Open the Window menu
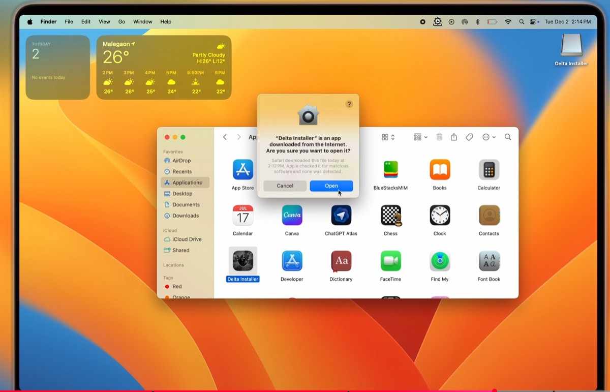Screen dimensions: 610x392 [x=143, y=22]
